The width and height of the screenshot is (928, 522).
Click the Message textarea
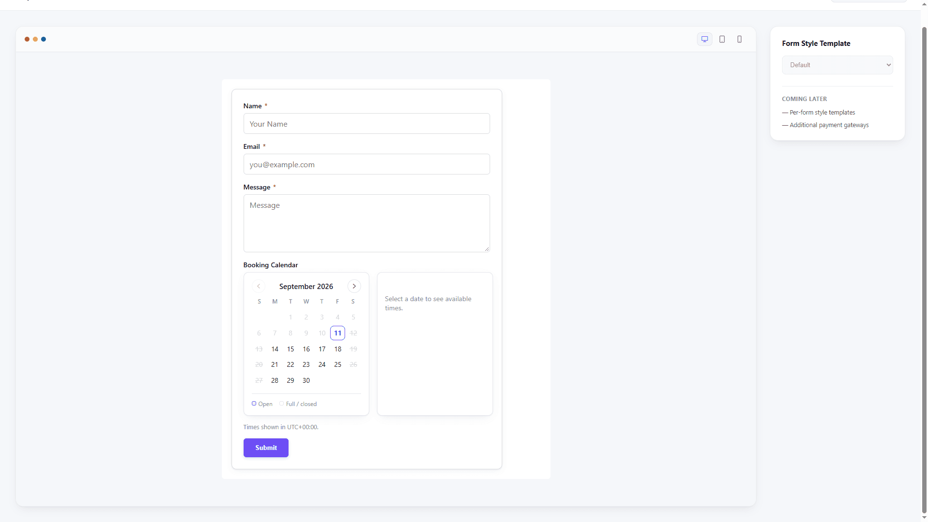click(366, 223)
